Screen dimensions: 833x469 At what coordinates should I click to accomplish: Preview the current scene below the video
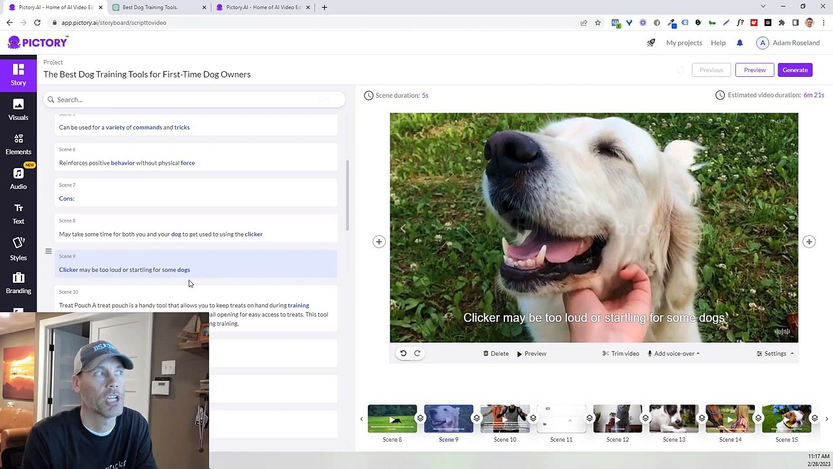point(531,354)
